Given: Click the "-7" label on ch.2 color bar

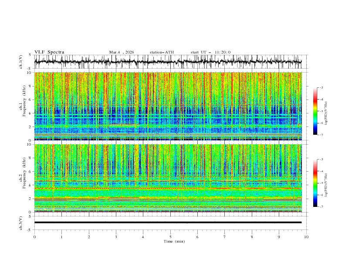Looking at the screenshot, I should pyautogui.click(x=321, y=207).
